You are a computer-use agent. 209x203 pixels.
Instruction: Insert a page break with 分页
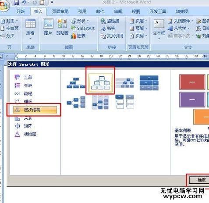tap(7, 36)
